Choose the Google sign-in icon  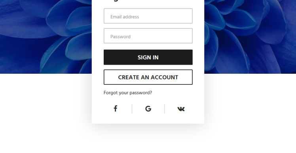coord(148,109)
